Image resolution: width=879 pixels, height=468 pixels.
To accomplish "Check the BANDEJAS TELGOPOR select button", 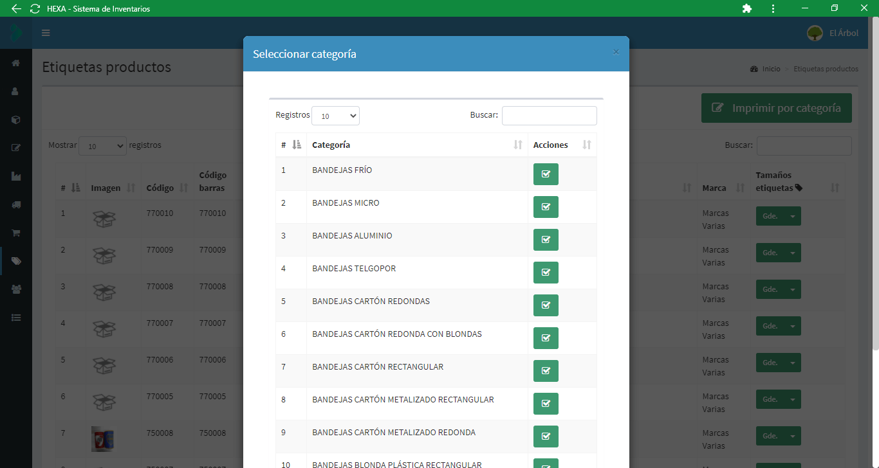I will [546, 273].
